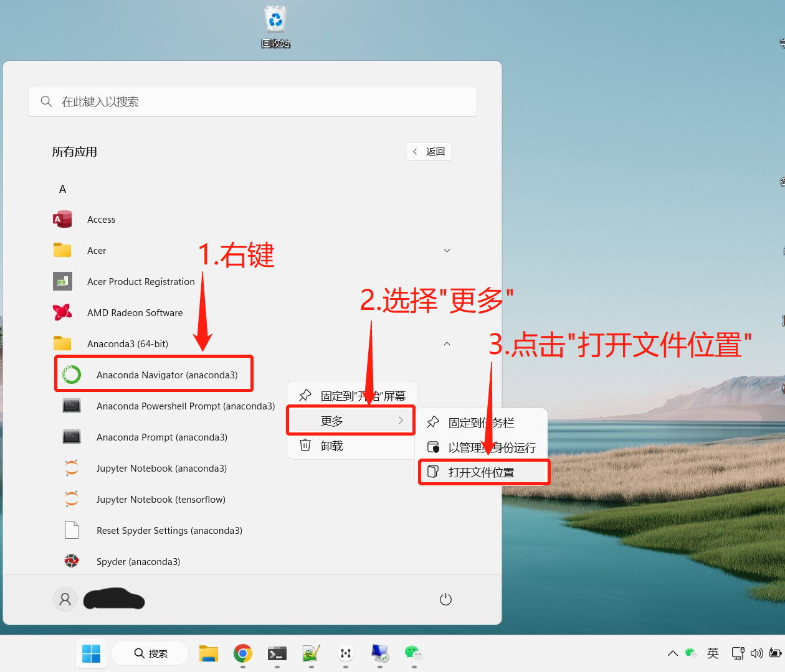785x672 pixels.
Task: Click the Access app name
Action: 101,220
